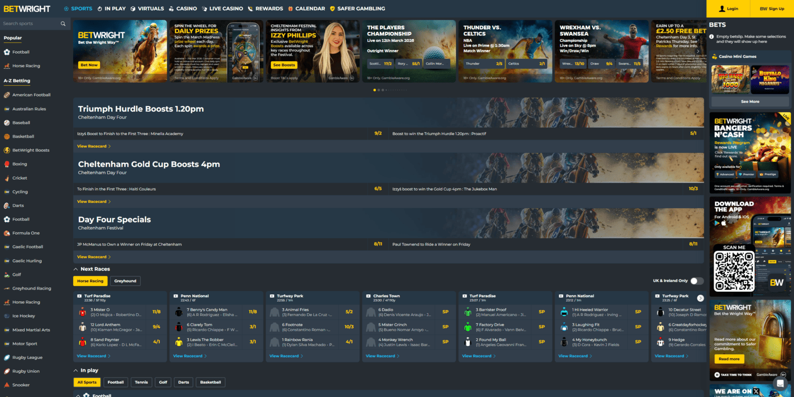The image size is (794, 397).
Task: Open the Buffalo King Megaways game thumbnail
Action: tap(770, 79)
